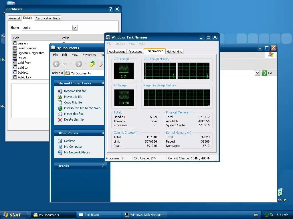Click the Rename this file icon
The height and width of the screenshot is (219, 293).
[x=60, y=91]
